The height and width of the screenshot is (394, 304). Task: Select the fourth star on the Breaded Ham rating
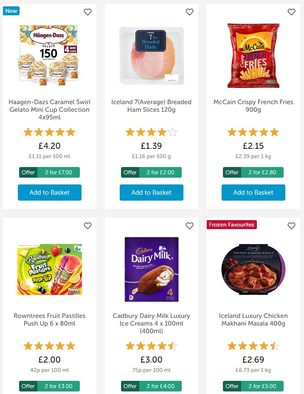(x=162, y=132)
